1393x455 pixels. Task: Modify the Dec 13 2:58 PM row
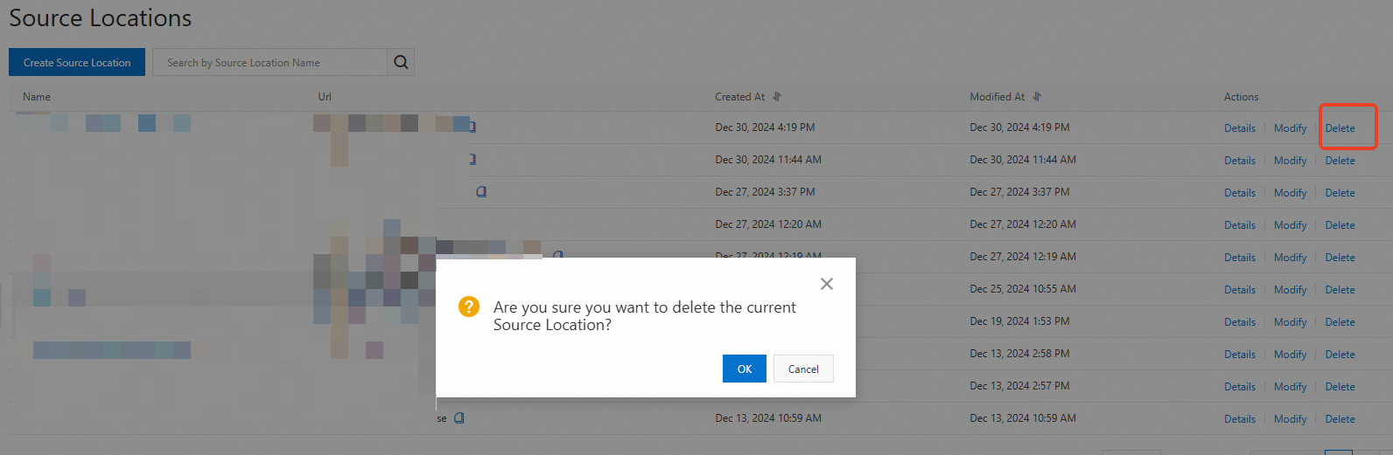[x=1291, y=355]
